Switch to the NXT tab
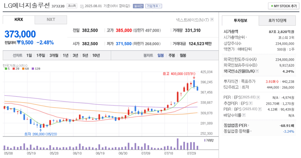Image resolution: width=301 pixels, height=158 pixels. [x=51, y=20]
